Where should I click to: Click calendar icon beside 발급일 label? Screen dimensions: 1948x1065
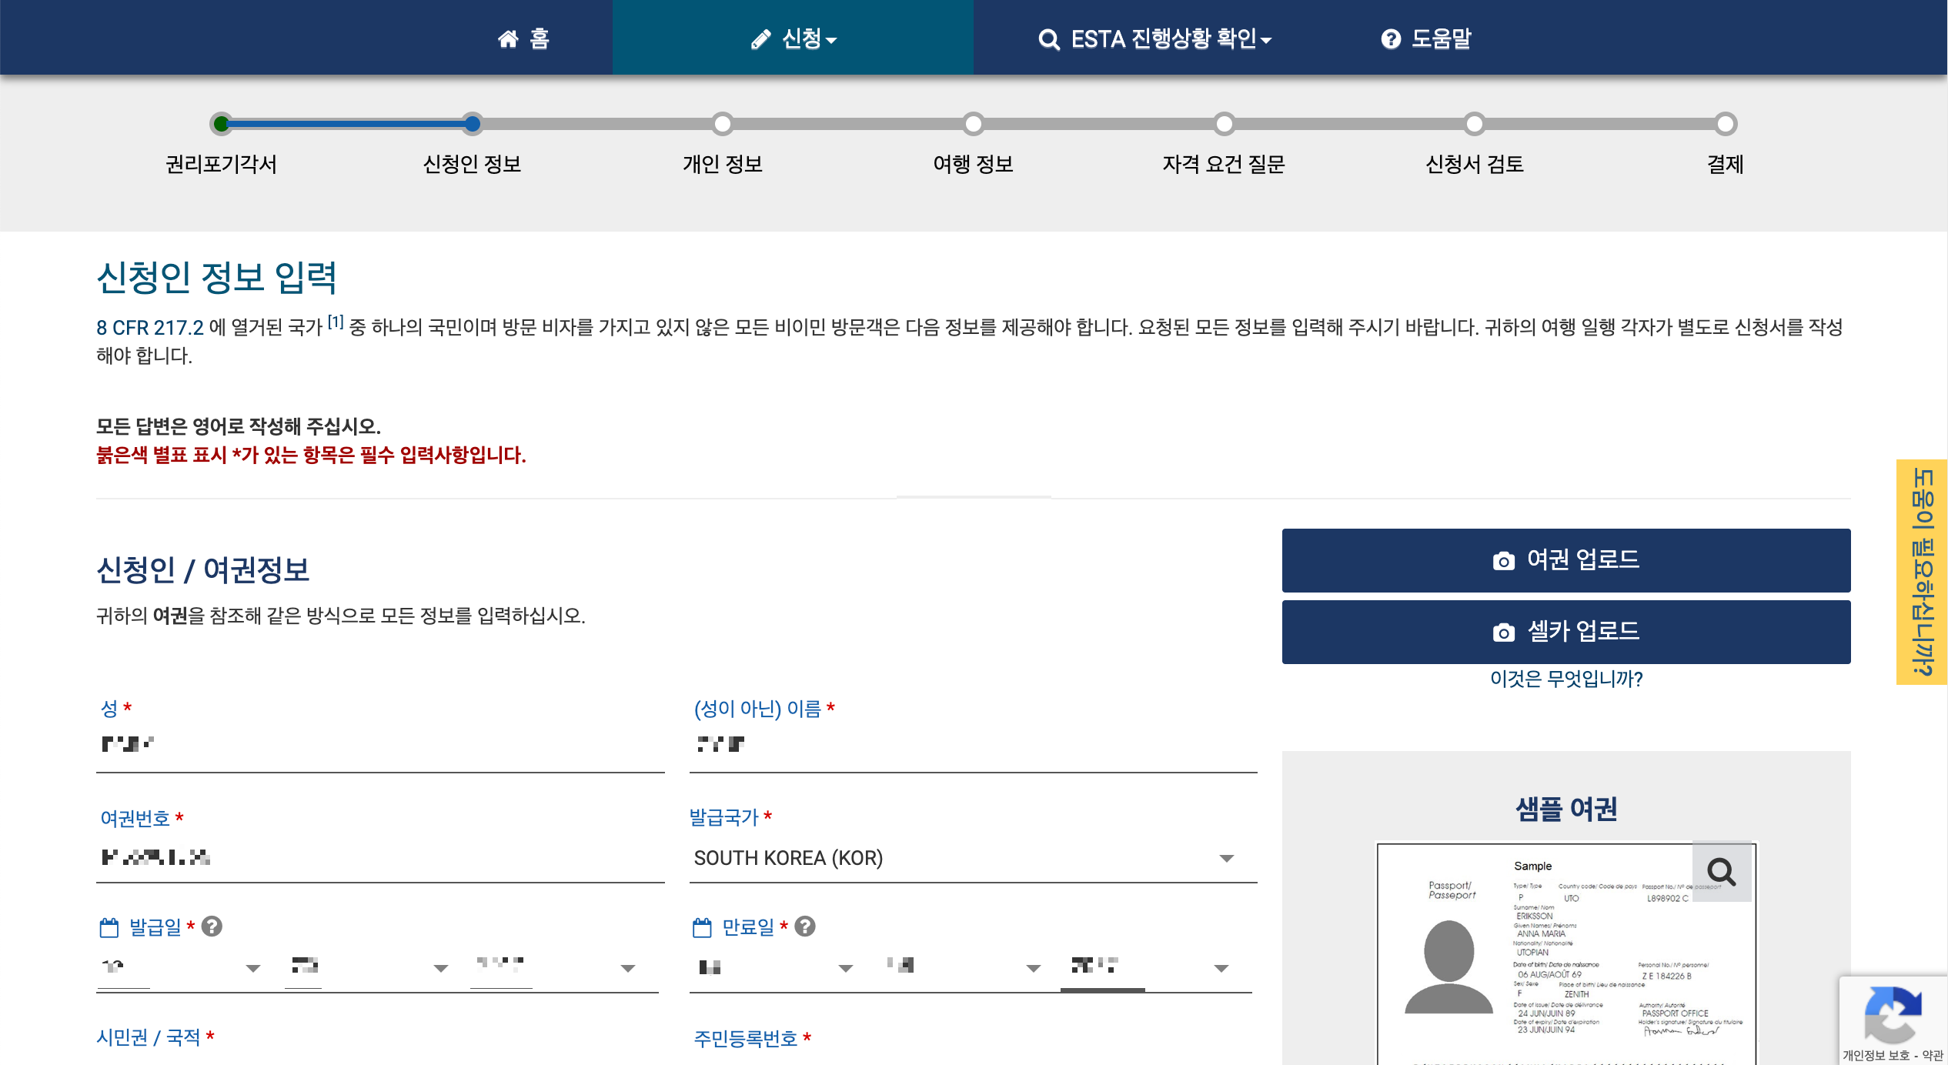click(x=109, y=927)
